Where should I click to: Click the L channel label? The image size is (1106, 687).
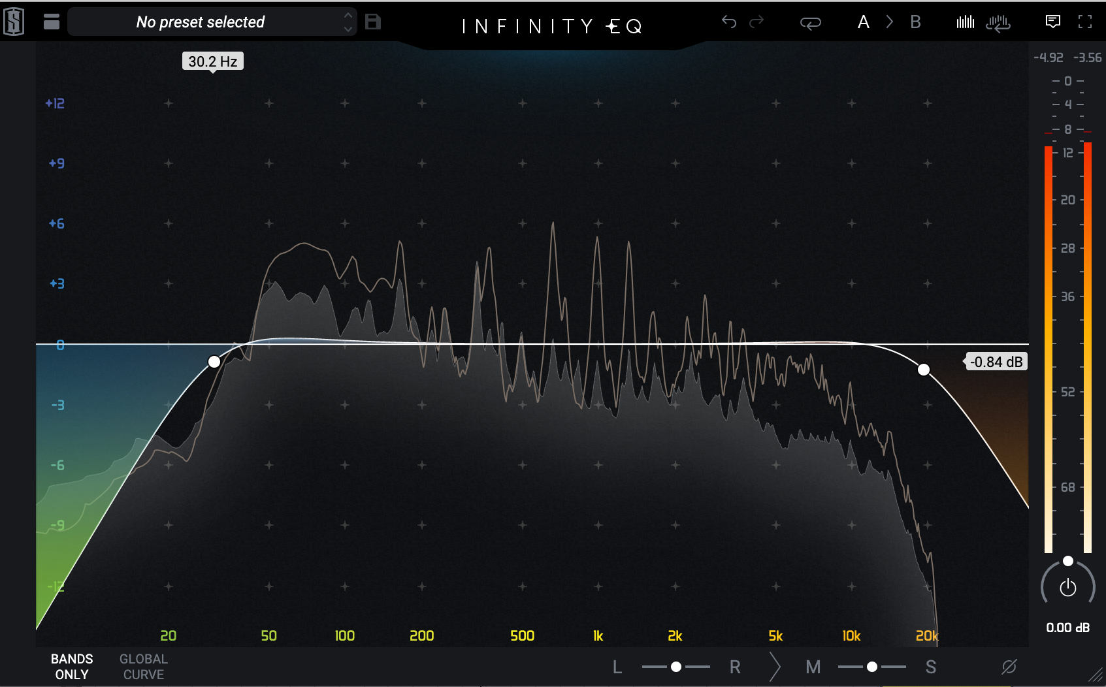(617, 667)
